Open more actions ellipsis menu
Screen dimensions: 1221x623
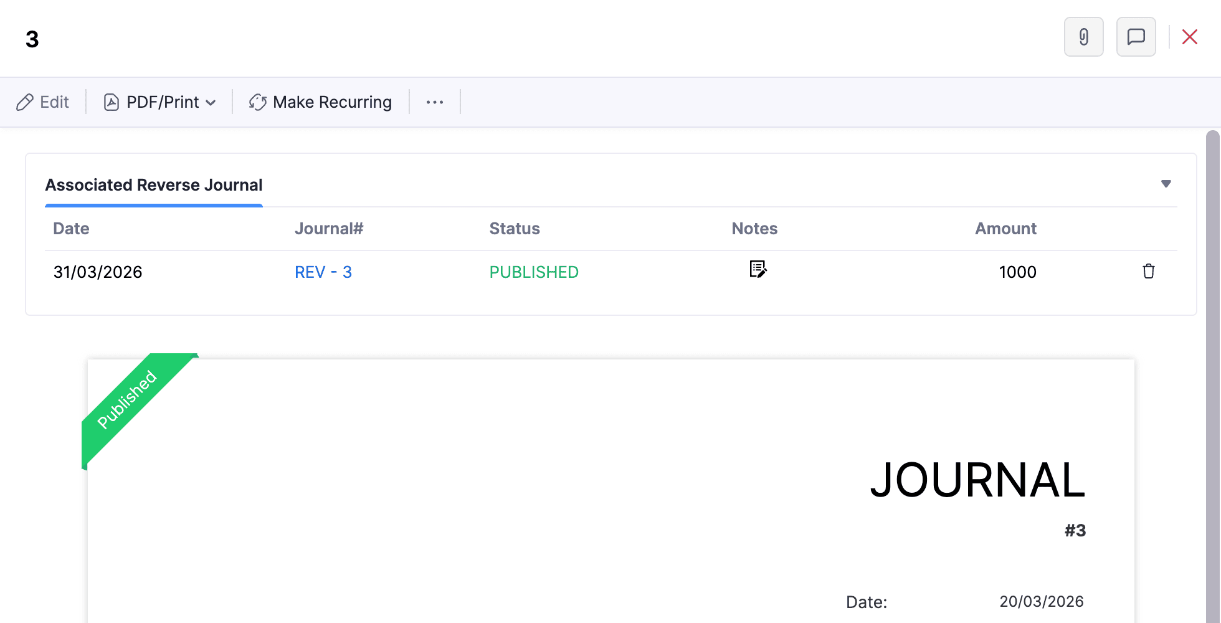click(x=434, y=102)
